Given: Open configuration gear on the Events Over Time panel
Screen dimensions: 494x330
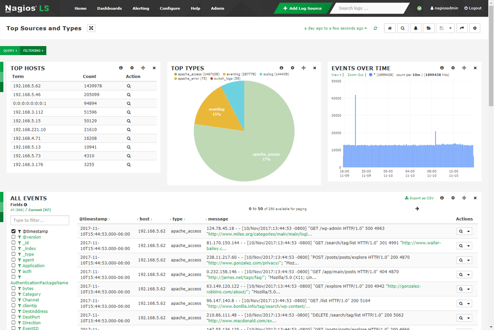Looking at the screenshot, I should [453, 68].
